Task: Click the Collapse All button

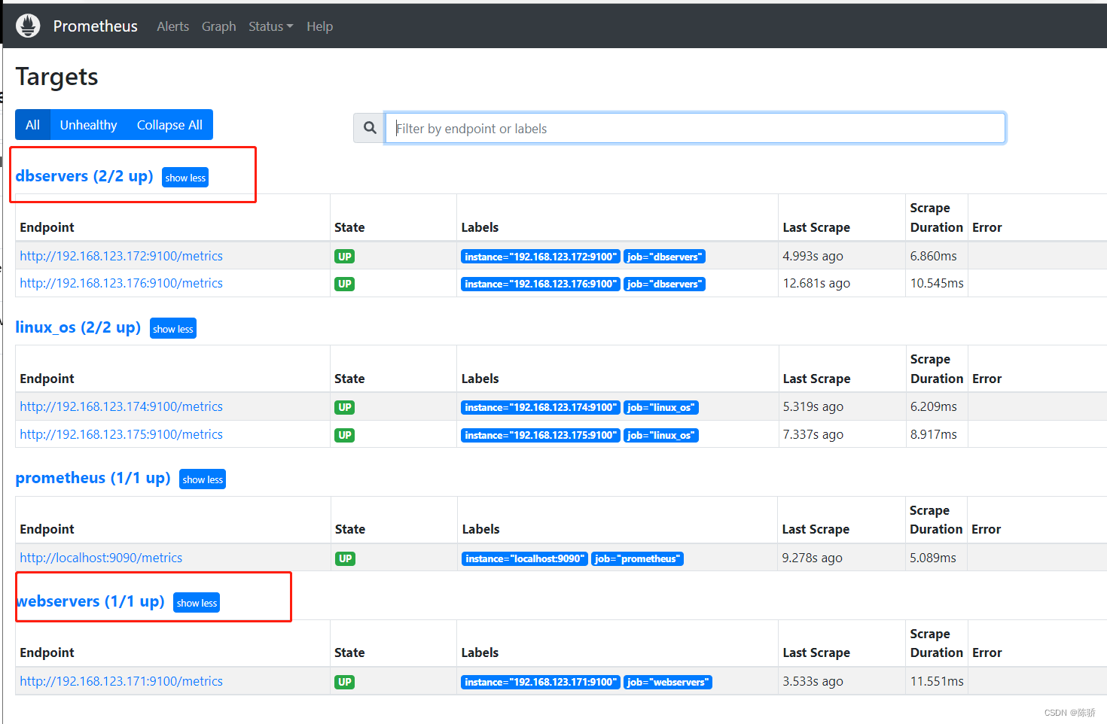Action: 169,125
